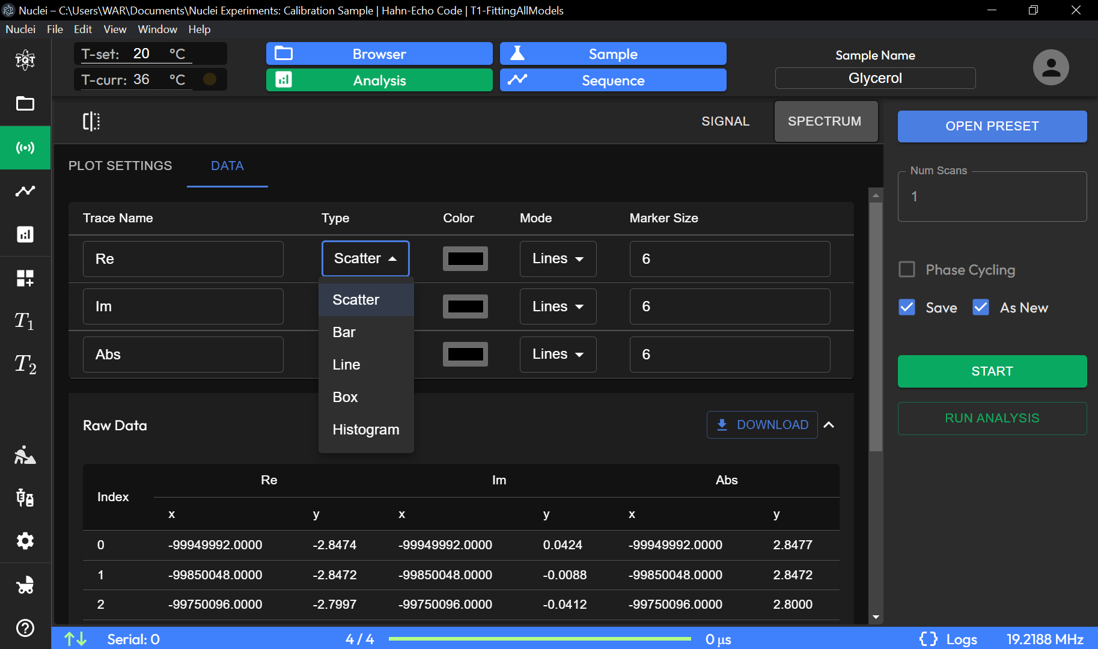Pick the Im trace color swatch
This screenshot has width=1098, height=649.
(465, 306)
